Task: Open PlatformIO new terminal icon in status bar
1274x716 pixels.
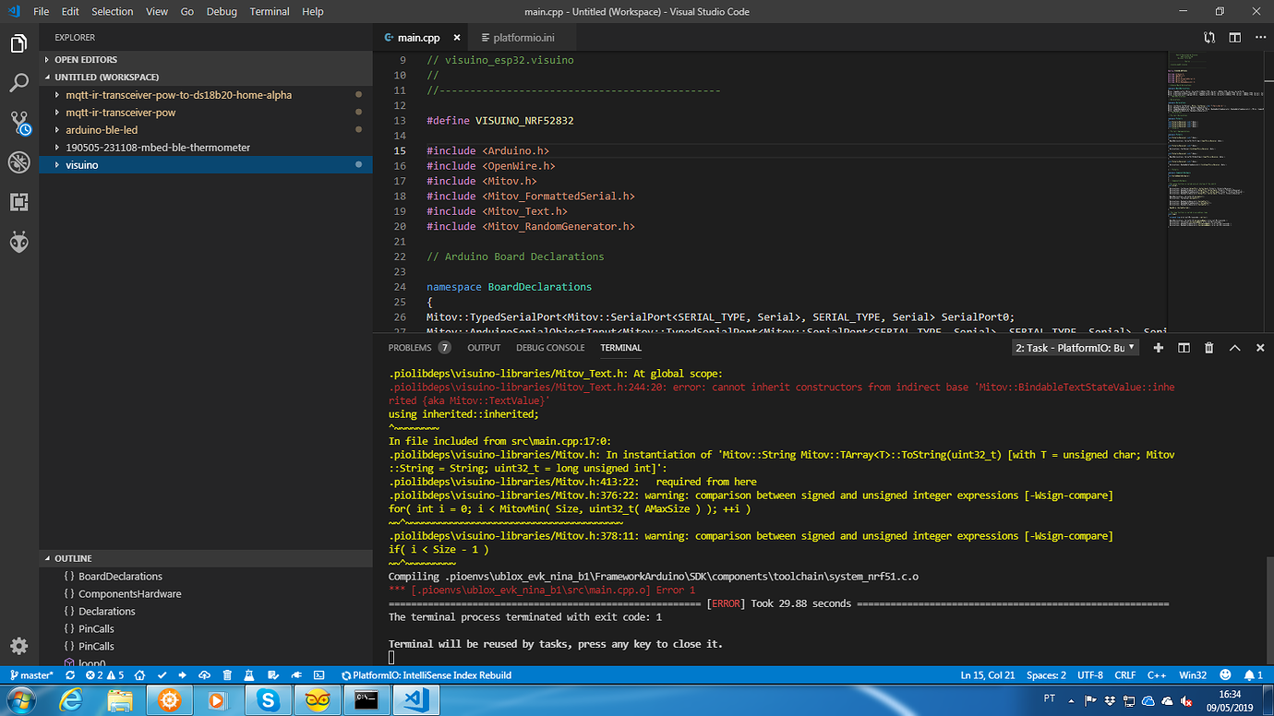Action: click(x=318, y=675)
